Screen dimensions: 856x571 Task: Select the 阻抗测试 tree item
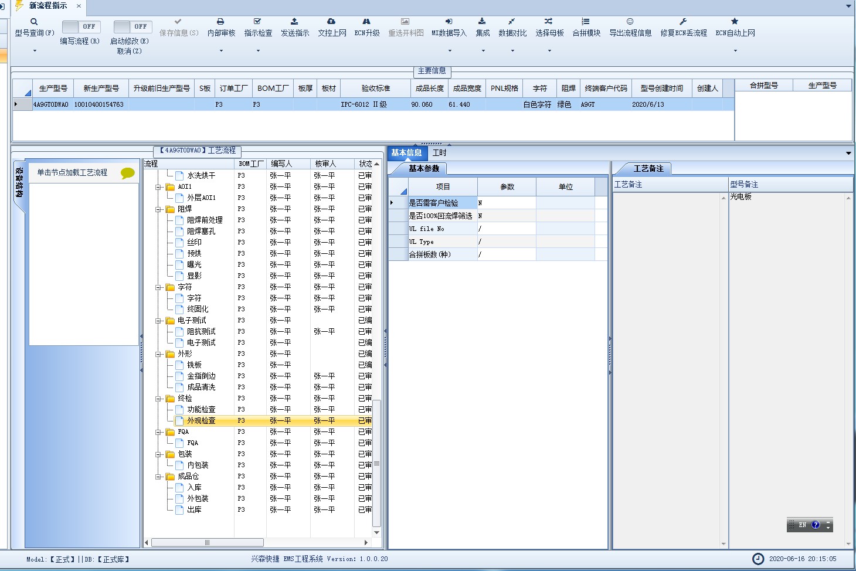[x=201, y=332]
